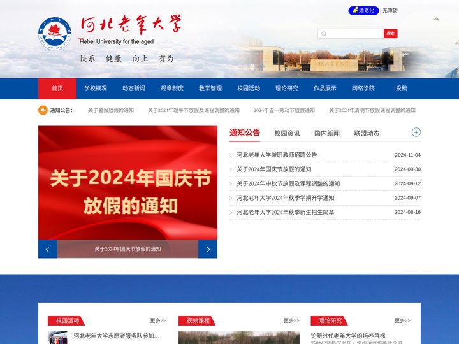Click the orange speaker announcement icon
The height and width of the screenshot is (344, 459).
click(x=43, y=110)
